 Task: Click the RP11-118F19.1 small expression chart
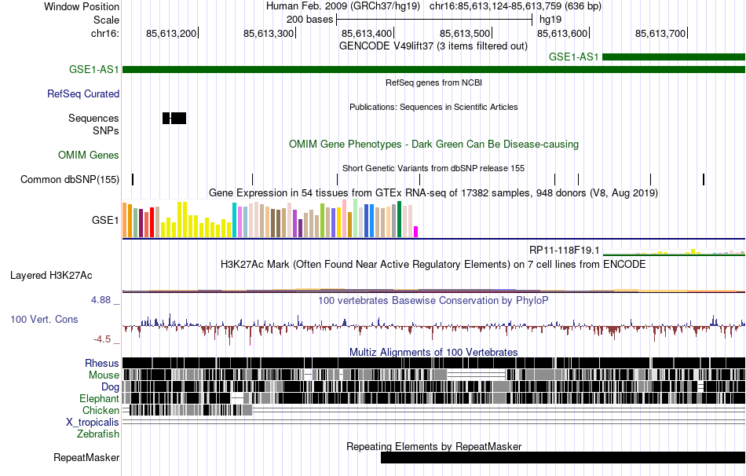click(674, 252)
